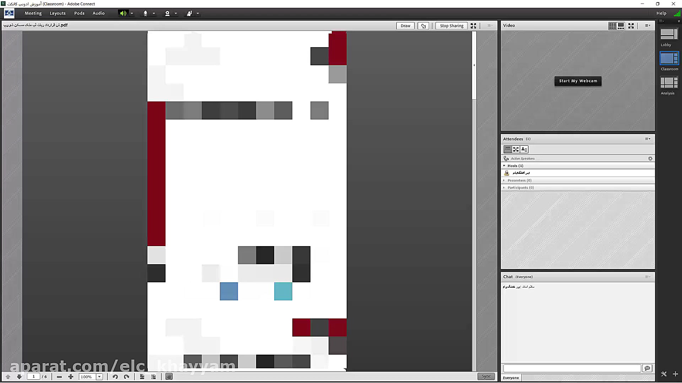Zoom in the PDF with the plus icon

coord(71,377)
